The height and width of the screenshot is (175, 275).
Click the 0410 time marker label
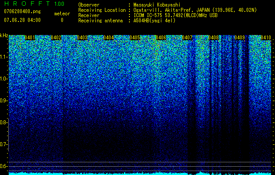[x=266, y=38]
